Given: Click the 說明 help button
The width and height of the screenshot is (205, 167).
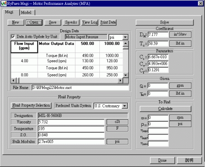Looking at the screenshot, I should 189,160.
